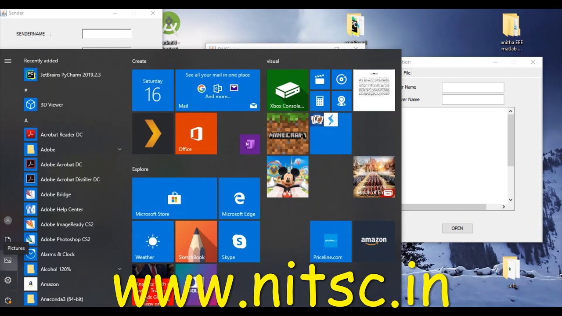Open the Priceline.com tile
Viewport: 562px width, 316px height.
click(x=331, y=241)
